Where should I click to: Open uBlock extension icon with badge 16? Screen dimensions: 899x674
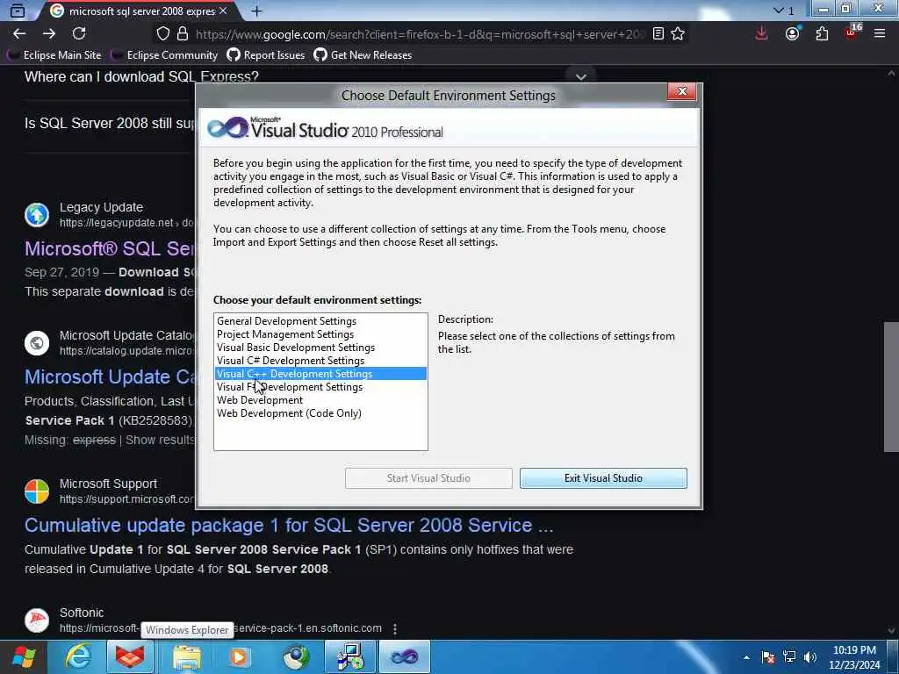pos(852,32)
